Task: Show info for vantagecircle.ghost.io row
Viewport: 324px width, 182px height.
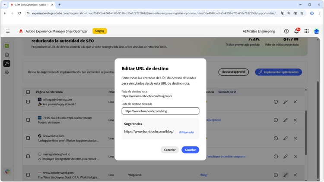Action: pyautogui.click(x=276, y=157)
